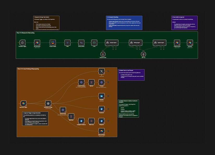Open the Writing Agent node
215x155 pixels.
136,43
